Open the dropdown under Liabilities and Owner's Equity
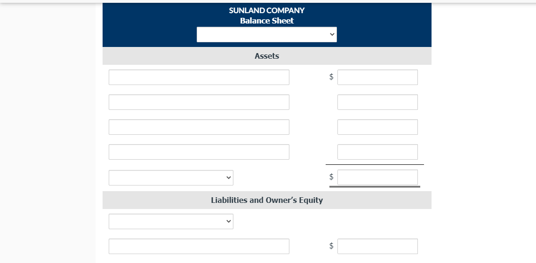Viewport: 536px width, 263px height. click(x=171, y=221)
